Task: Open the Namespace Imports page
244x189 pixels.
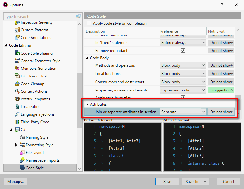Action: coord(43,160)
